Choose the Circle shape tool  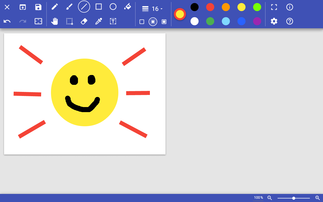[113, 7]
